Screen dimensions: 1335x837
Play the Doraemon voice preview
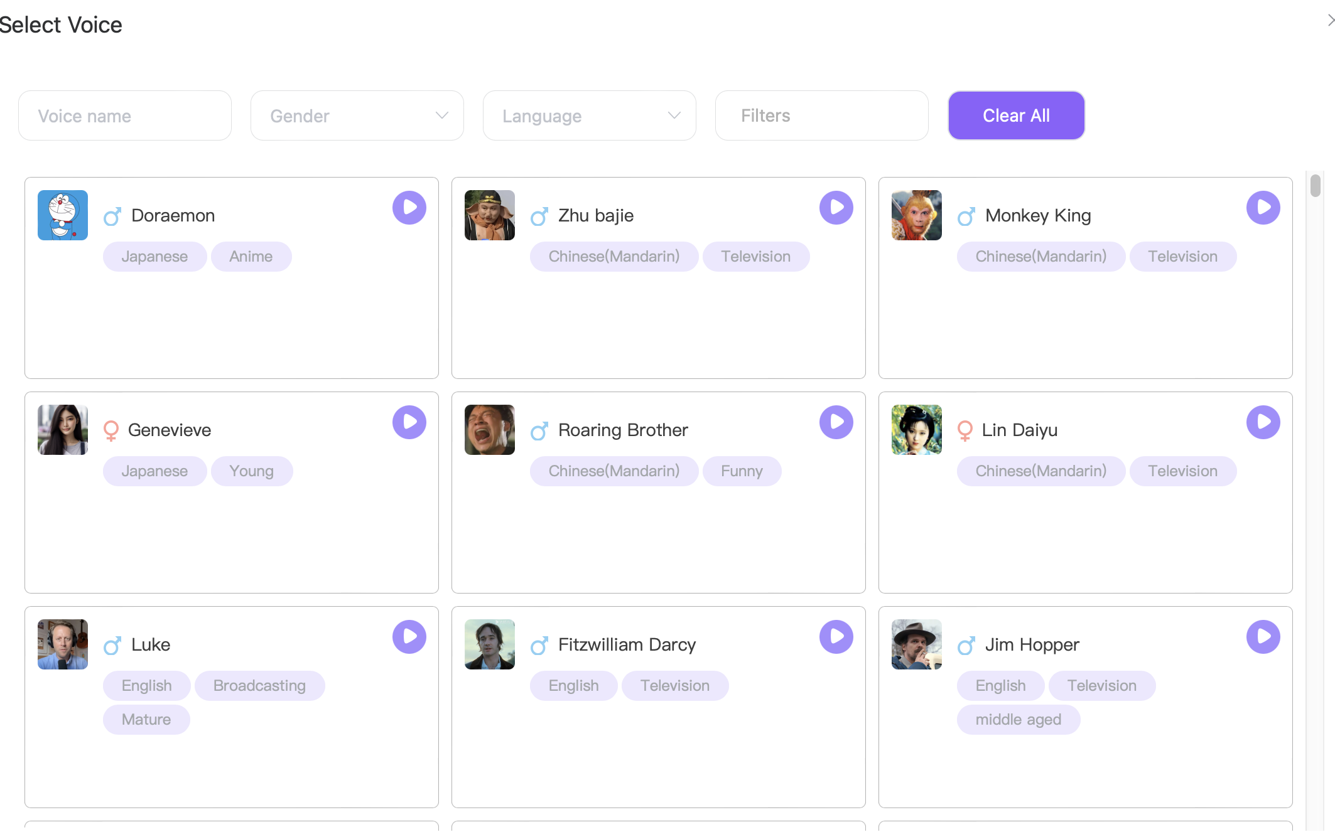[x=409, y=208]
